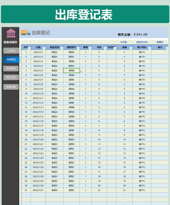Image resolution: width=170 pixels, height=205 pixels.
Task: Open the 数量 column filter dropdown
Action: point(90,49)
